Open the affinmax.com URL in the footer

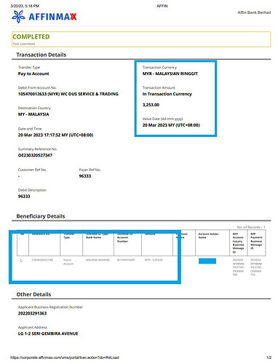point(65,357)
